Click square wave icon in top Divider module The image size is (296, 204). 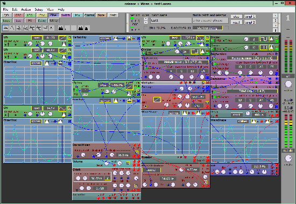point(264,39)
